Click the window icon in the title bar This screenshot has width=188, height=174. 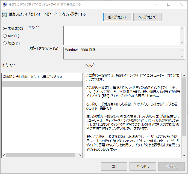point(5,4)
